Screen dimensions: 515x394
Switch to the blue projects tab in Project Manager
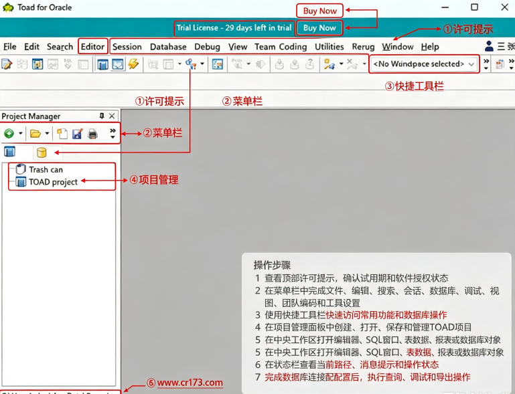[9, 152]
